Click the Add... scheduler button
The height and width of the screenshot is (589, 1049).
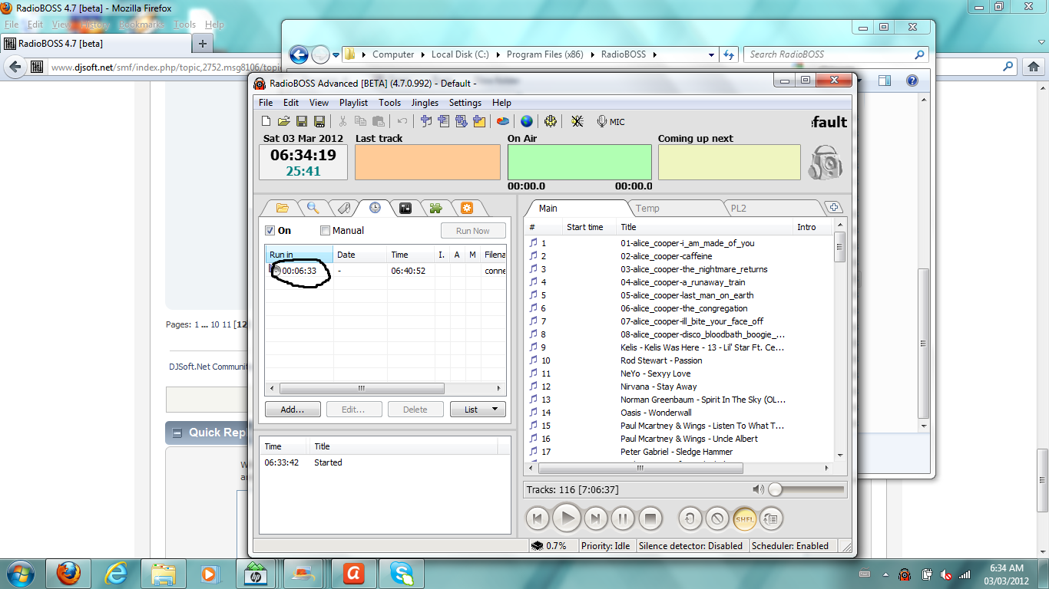[x=293, y=410]
